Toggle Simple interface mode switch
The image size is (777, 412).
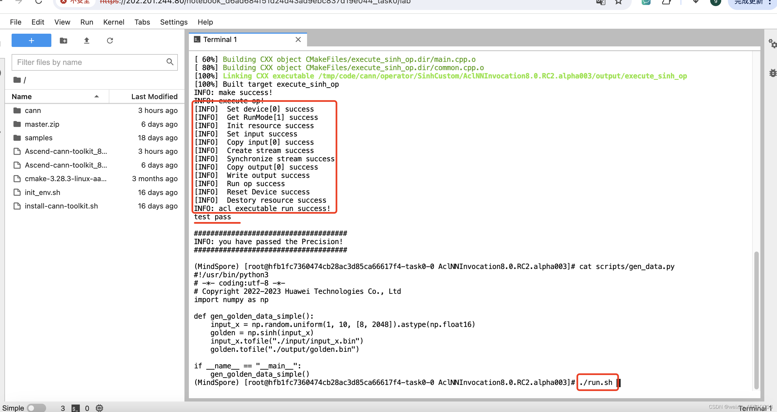point(36,408)
